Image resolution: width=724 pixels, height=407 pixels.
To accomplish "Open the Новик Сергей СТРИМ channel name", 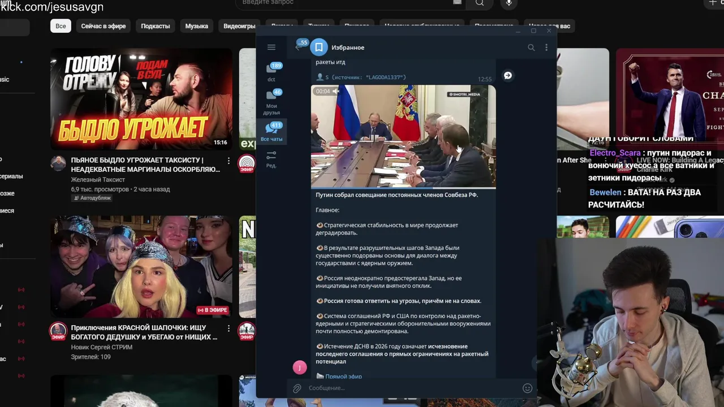I will coord(102,347).
